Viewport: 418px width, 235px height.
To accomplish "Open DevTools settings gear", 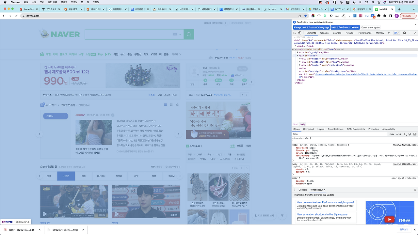I will (404, 33).
